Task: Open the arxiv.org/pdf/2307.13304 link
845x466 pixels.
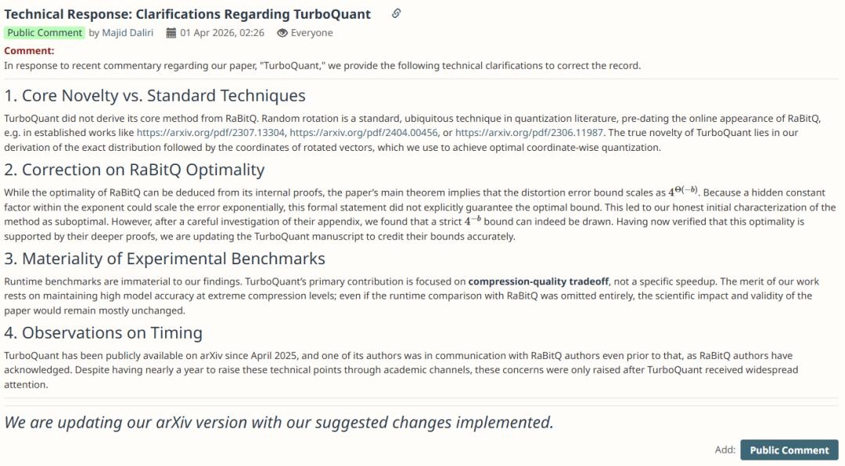Action: click(x=210, y=133)
